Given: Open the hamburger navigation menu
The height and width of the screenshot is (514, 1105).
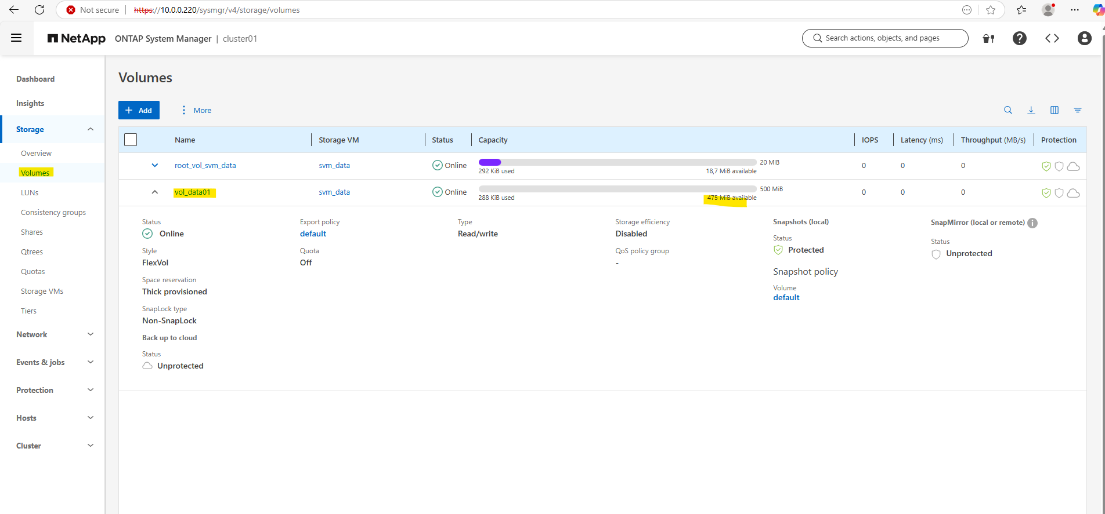Looking at the screenshot, I should (x=16, y=38).
